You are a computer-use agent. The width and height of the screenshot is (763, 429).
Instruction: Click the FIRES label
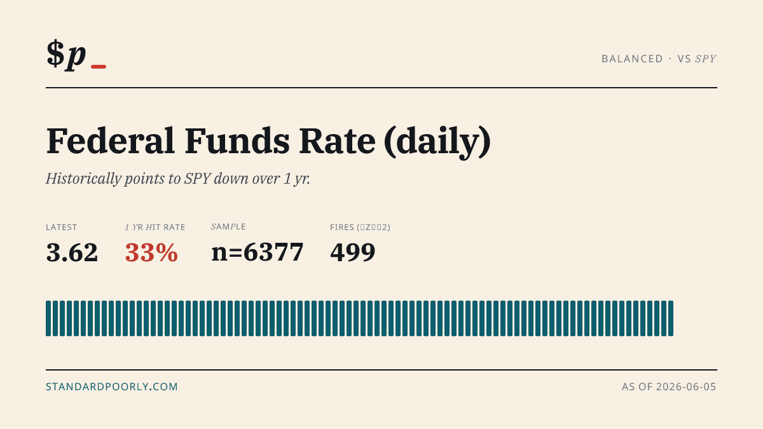pyautogui.click(x=360, y=227)
